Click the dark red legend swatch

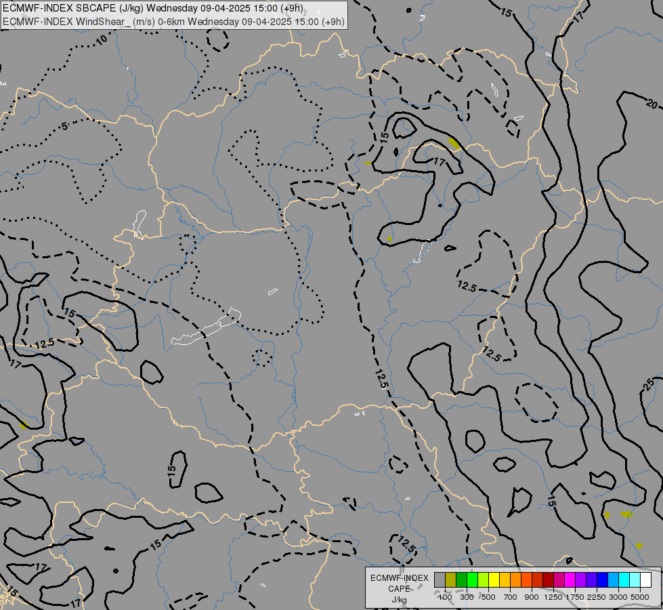point(548,579)
